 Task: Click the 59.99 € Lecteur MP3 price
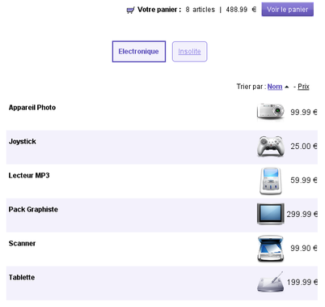tap(304, 180)
